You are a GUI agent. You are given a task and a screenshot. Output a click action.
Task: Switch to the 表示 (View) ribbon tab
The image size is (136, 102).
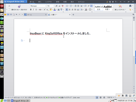pyautogui.click(x=72, y=2)
